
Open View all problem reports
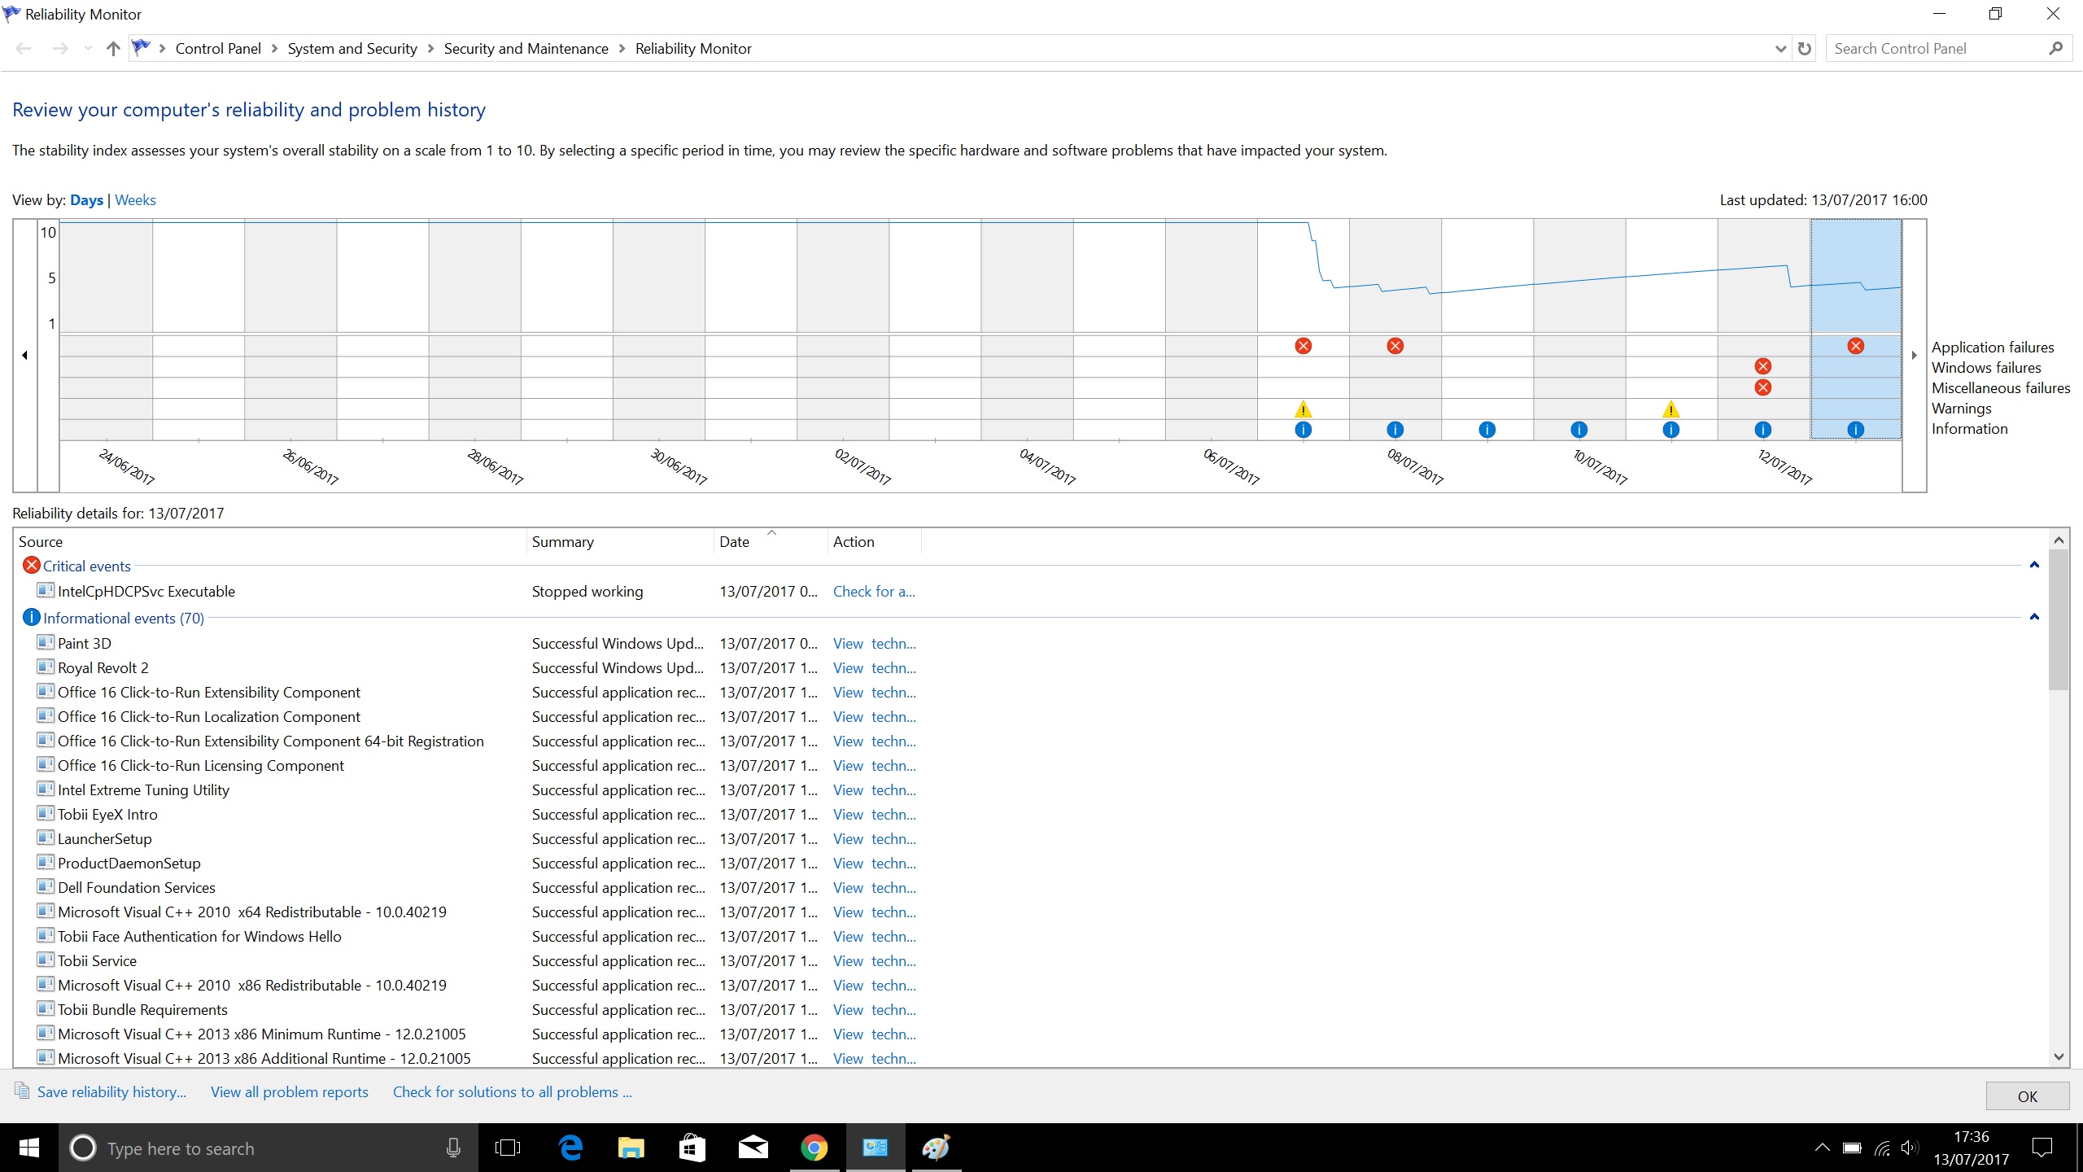(290, 1092)
